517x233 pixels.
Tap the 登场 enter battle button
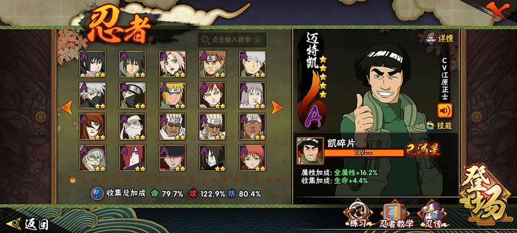[485, 196]
